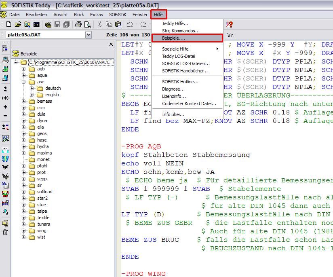
Task: Select the talpa folder in tree
Action: click(42, 211)
